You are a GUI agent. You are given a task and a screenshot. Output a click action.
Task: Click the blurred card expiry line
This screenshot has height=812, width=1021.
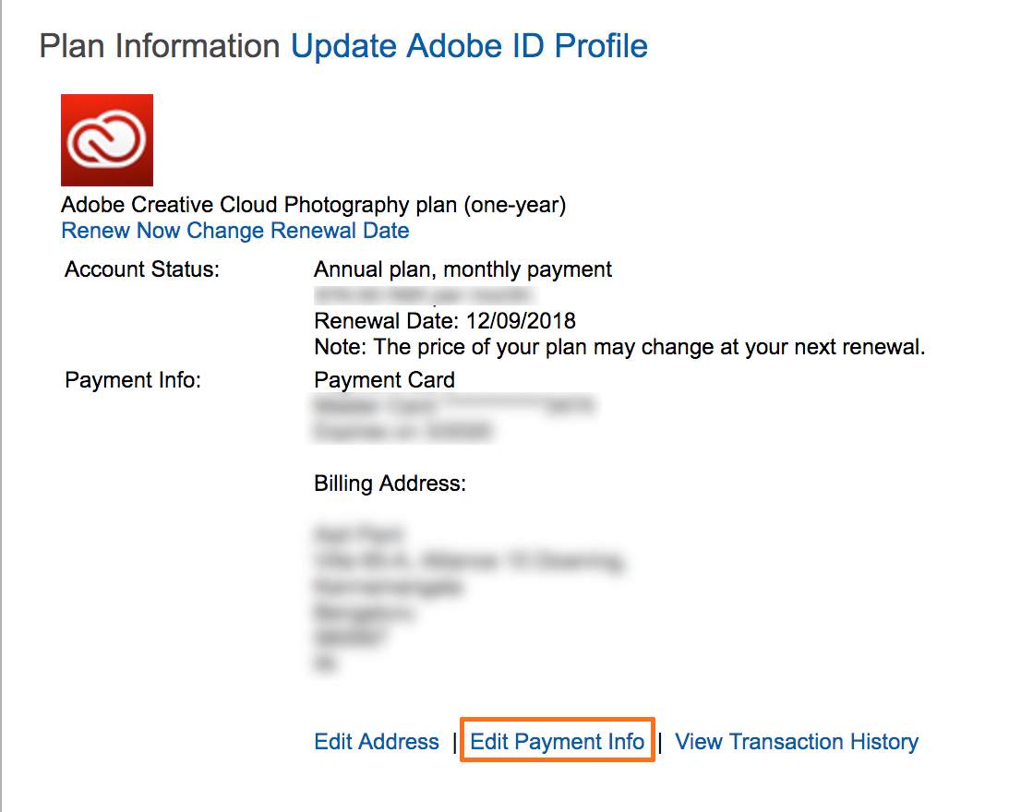(403, 431)
